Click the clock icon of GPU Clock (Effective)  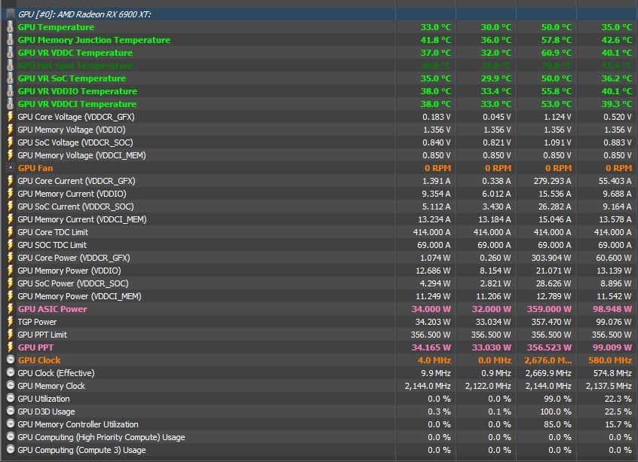pos(11,372)
